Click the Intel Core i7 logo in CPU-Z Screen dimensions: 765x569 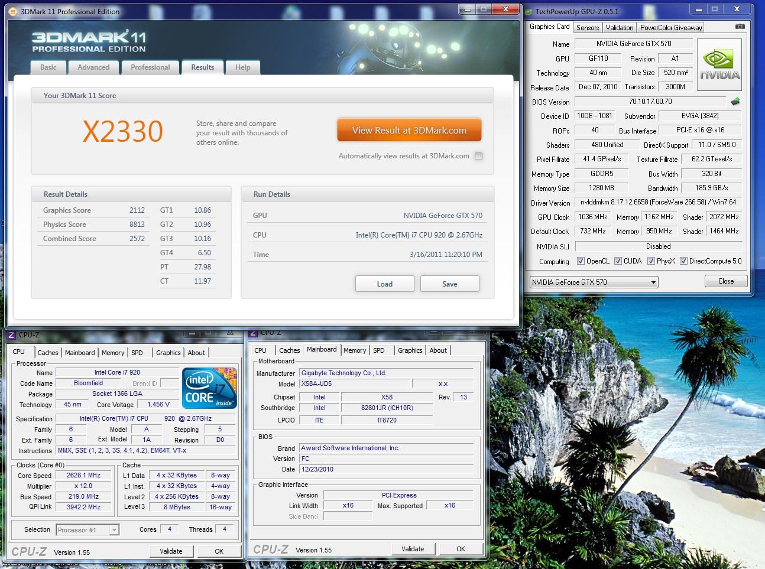(209, 388)
